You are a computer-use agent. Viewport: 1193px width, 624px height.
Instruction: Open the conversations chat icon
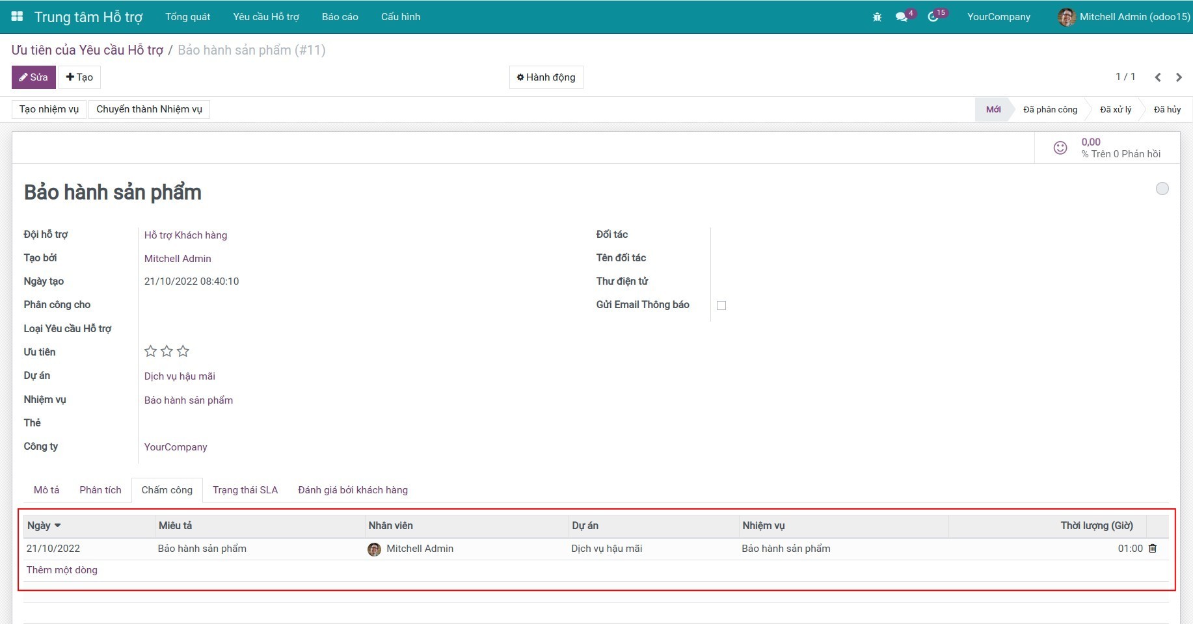[902, 17]
